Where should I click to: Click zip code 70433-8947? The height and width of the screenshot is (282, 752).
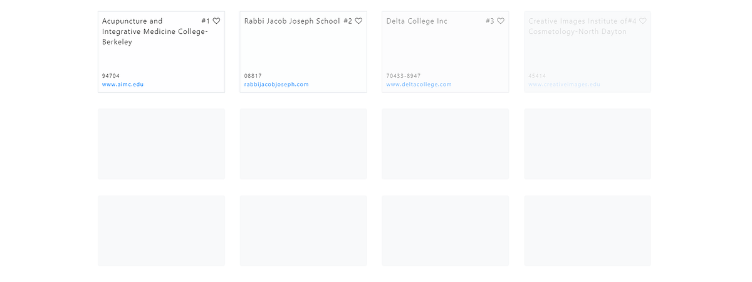[x=404, y=76]
